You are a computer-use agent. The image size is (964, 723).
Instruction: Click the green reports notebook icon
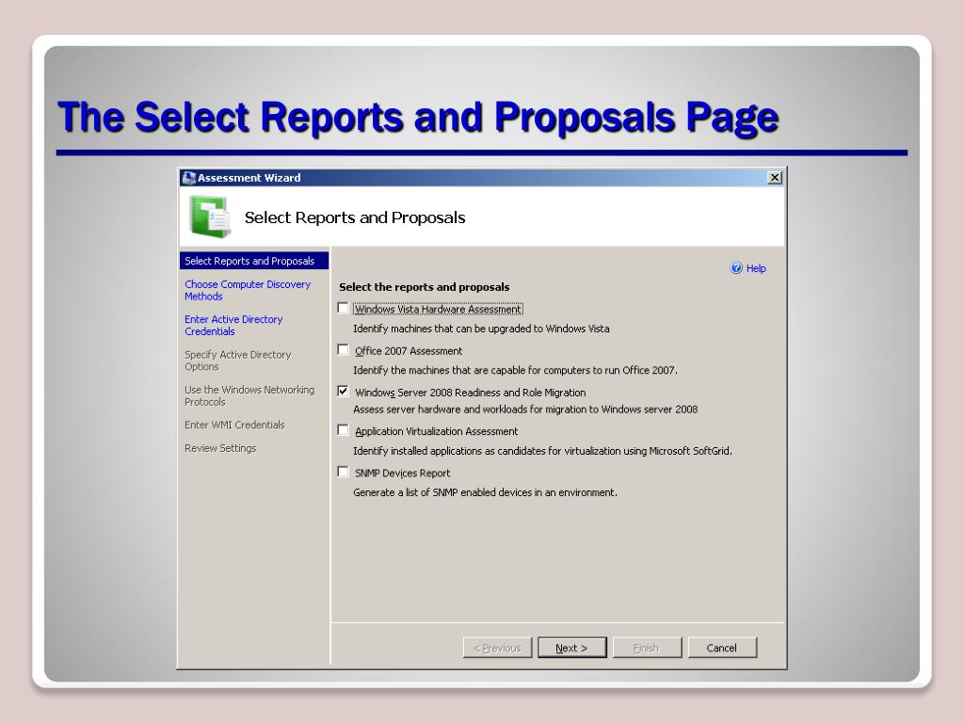[x=210, y=217]
